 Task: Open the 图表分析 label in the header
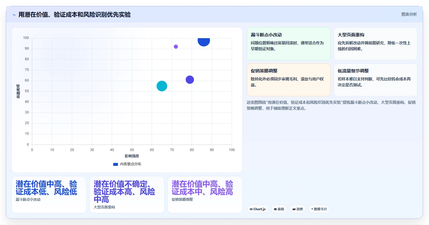[x=409, y=14]
